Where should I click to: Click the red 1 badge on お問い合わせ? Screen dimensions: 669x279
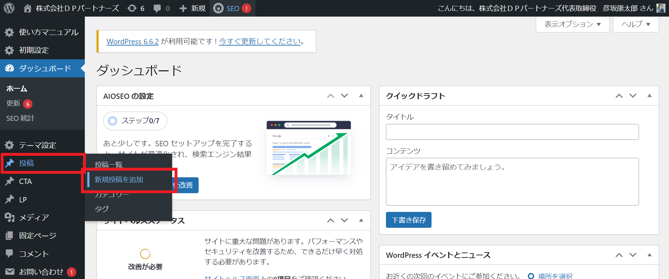point(71,272)
